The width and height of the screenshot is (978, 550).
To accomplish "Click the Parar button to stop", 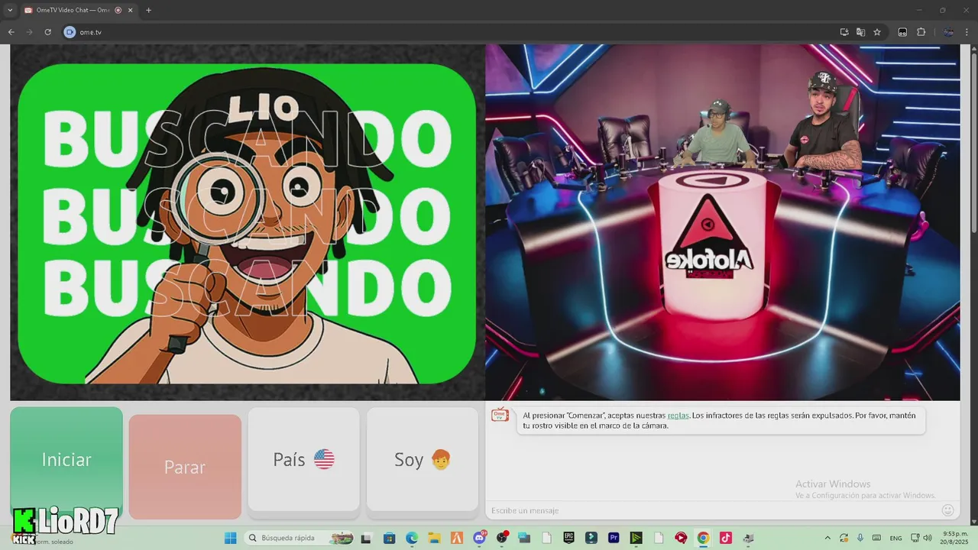I will point(185,467).
